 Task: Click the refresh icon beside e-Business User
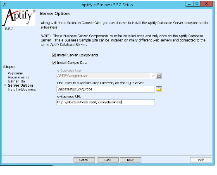coord(159,76)
